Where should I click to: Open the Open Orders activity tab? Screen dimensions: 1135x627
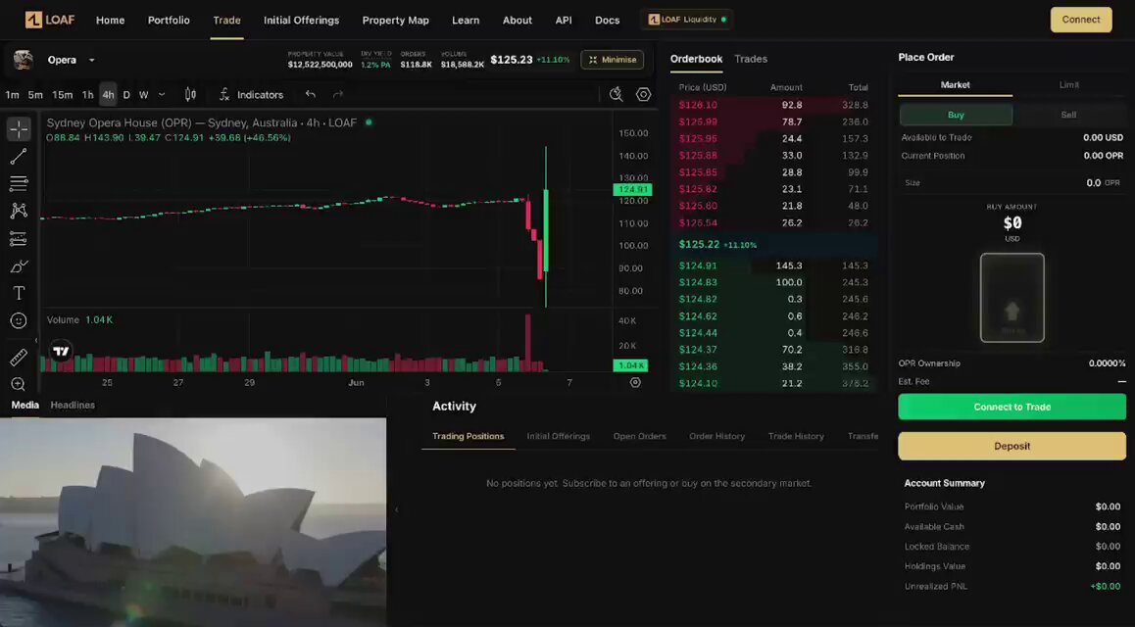click(639, 436)
